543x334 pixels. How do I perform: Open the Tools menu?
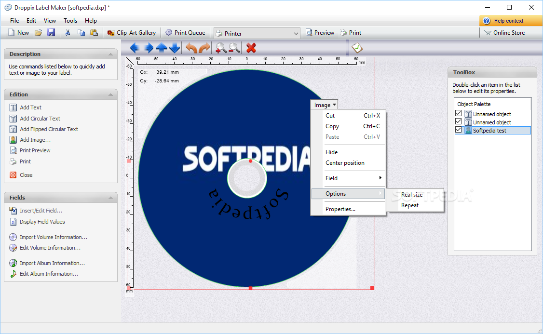70,21
